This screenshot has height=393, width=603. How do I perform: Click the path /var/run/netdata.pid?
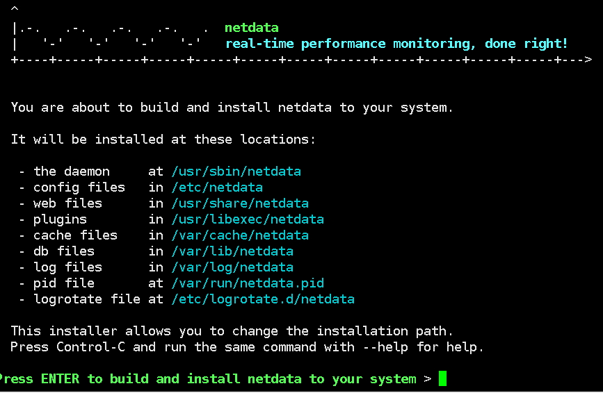click(x=248, y=283)
